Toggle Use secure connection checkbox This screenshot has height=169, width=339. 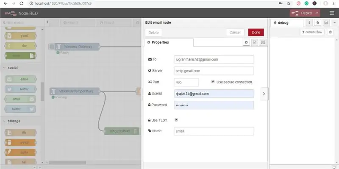213,82
